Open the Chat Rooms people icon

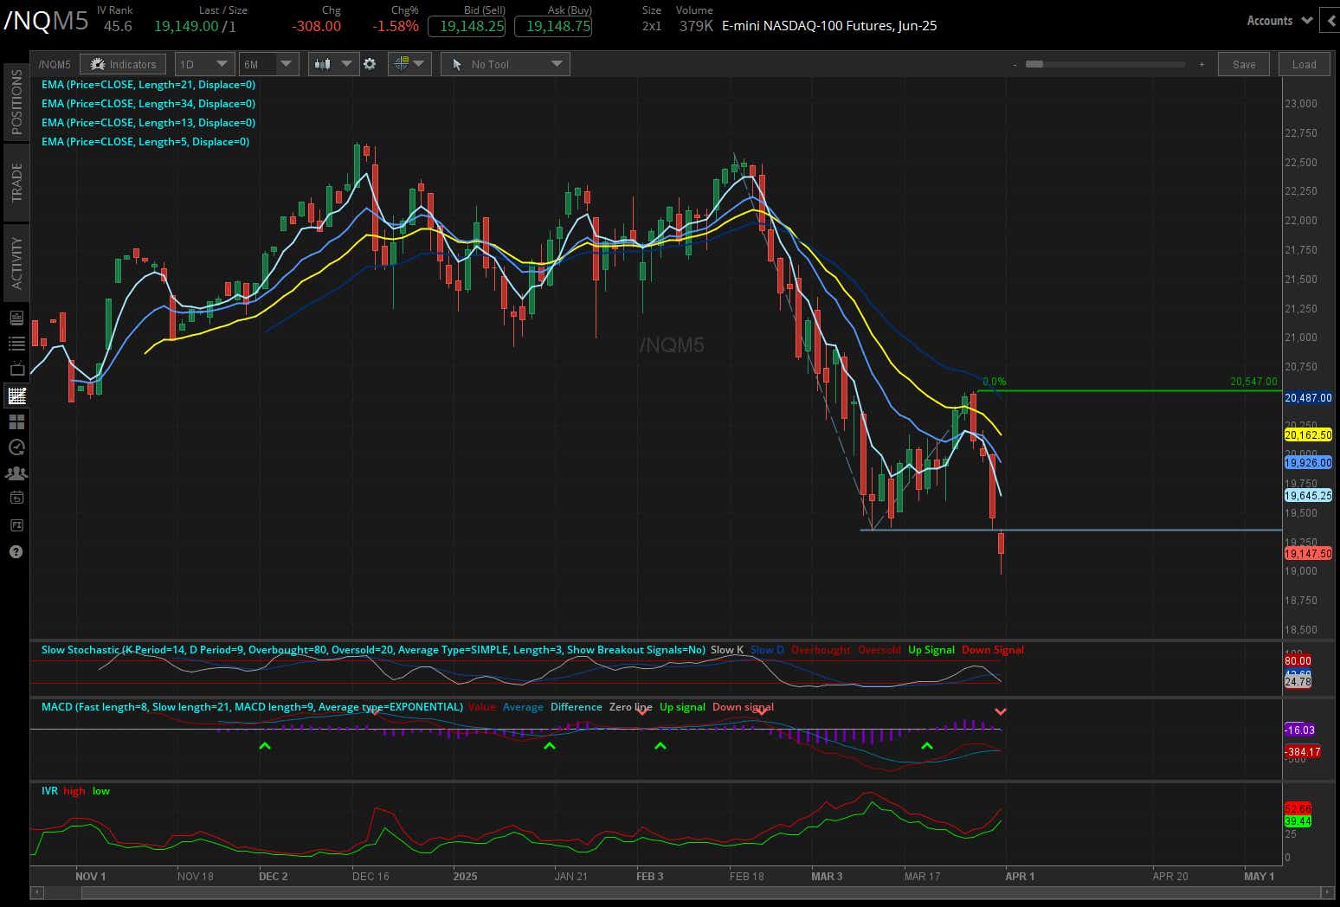(16, 473)
